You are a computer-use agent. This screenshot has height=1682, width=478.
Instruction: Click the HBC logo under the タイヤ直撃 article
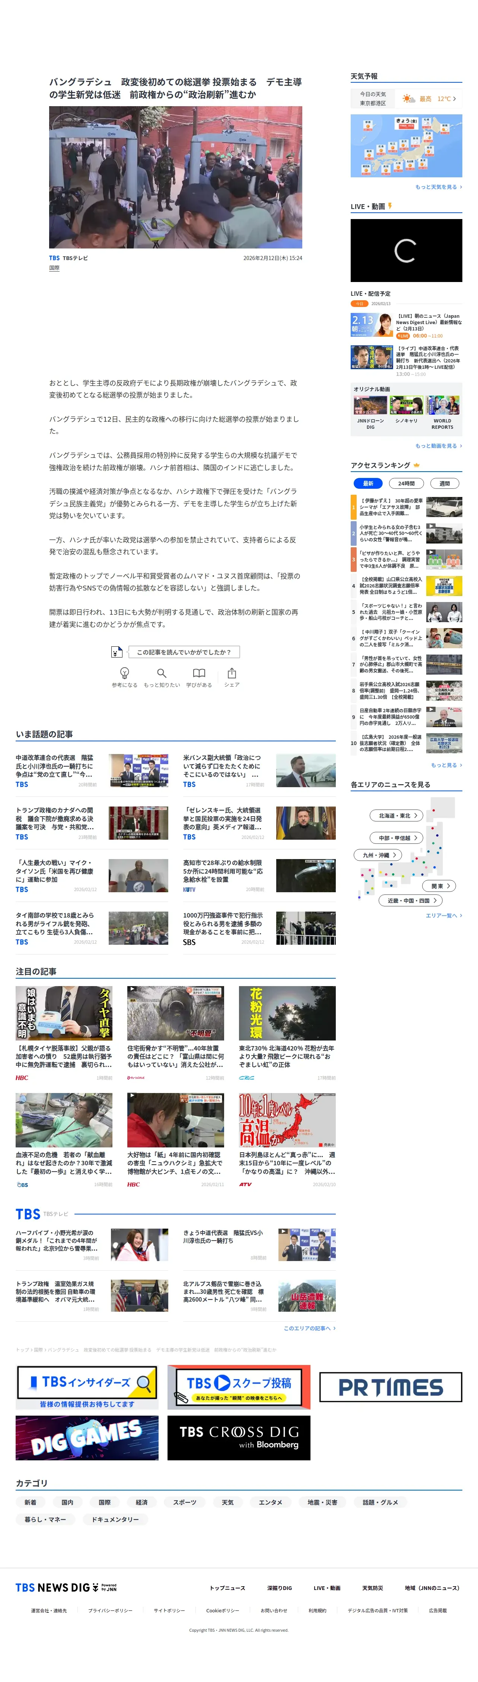coord(22,1078)
